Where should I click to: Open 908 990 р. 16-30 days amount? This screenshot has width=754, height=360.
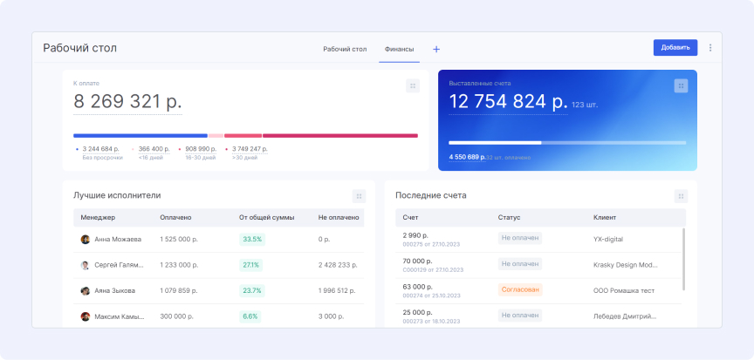pyautogui.click(x=201, y=149)
